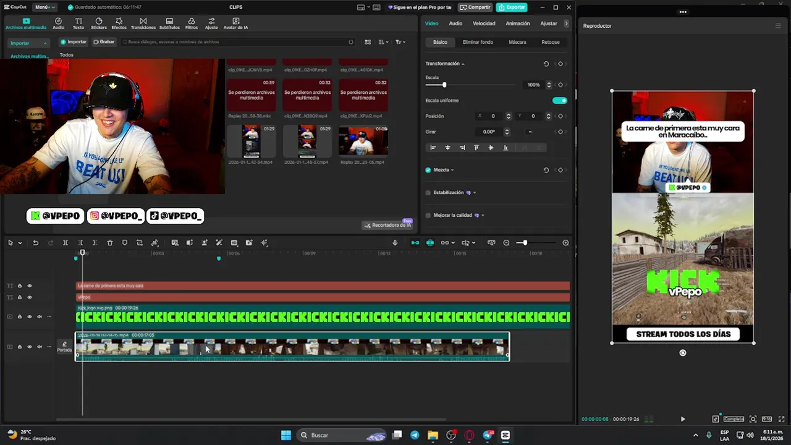Viewport: 791px width, 445px height.
Task: Hide the Kick logo track
Action: [x=29, y=316]
